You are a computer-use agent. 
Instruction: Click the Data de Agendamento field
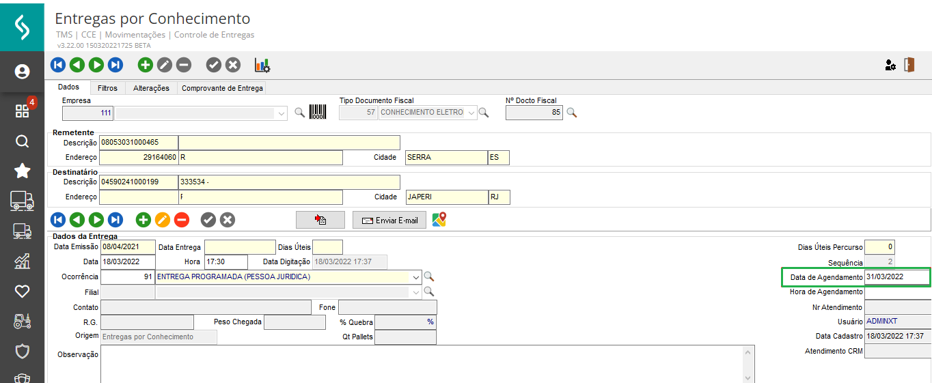[x=896, y=277]
